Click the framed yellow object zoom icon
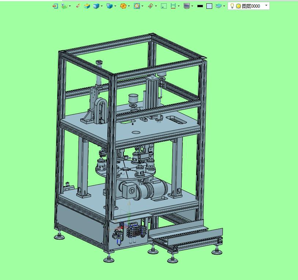The image size is (298, 280). pos(137,6)
